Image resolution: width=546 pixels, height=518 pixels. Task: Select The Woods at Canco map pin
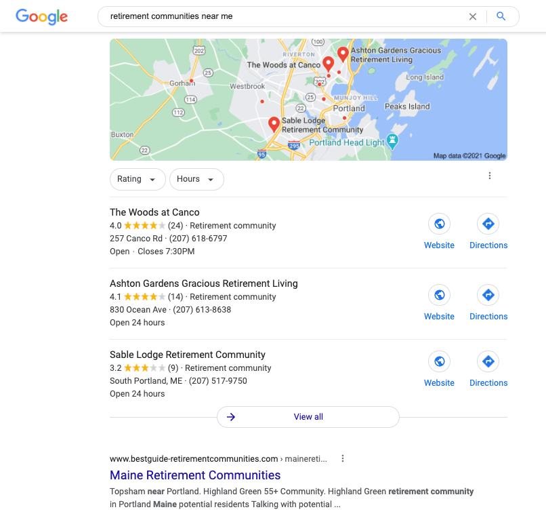tap(328, 64)
